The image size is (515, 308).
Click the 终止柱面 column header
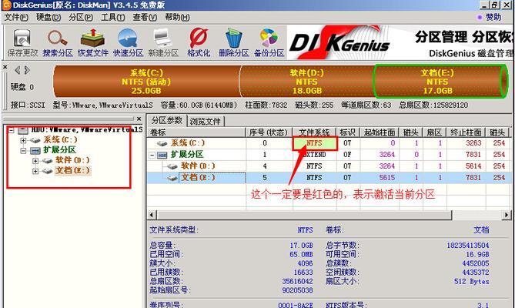(x=466, y=132)
